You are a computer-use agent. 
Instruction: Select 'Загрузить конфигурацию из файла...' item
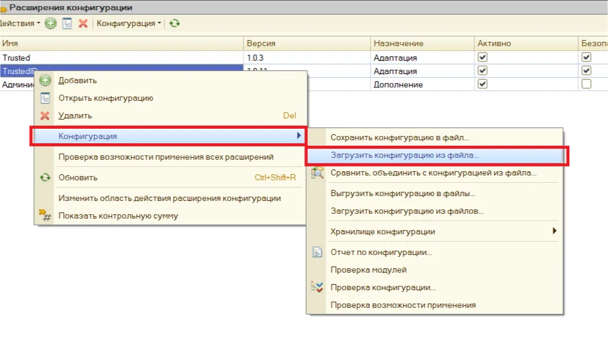click(x=405, y=155)
